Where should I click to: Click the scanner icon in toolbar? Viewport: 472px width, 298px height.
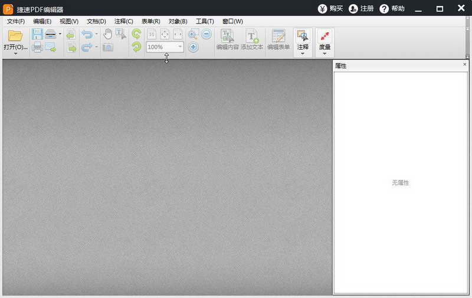tap(51, 34)
